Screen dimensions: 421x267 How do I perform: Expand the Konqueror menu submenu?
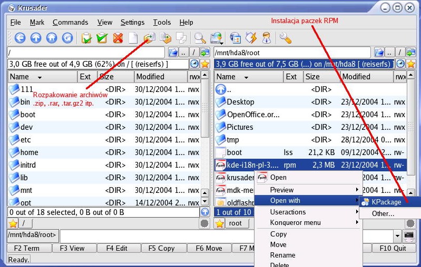tap(308, 222)
